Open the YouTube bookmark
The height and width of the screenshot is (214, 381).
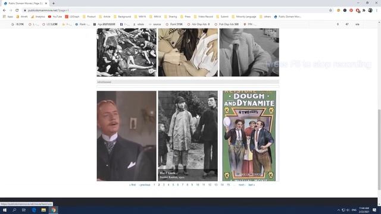pyautogui.click(x=55, y=17)
